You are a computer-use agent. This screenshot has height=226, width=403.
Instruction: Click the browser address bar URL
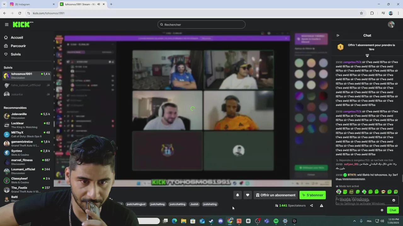click(49, 13)
